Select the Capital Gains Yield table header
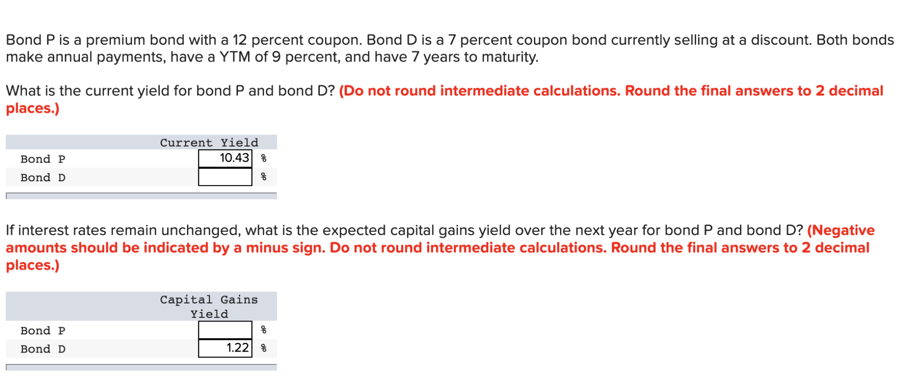The height and width of the screenshot is (392, 907). (x=208, y=306)
